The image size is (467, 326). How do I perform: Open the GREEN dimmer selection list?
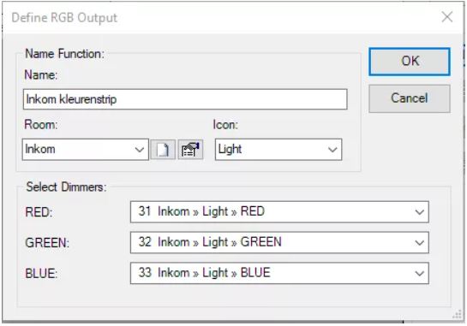click(279, 242)
